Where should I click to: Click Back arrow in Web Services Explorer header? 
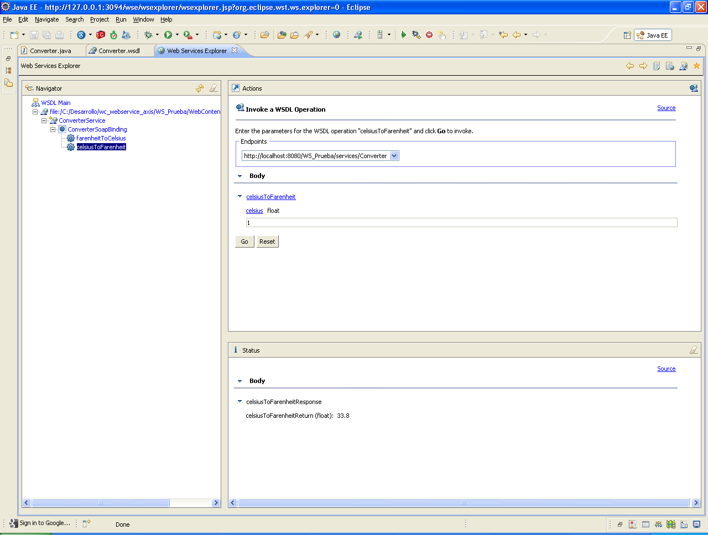[630, 66]
